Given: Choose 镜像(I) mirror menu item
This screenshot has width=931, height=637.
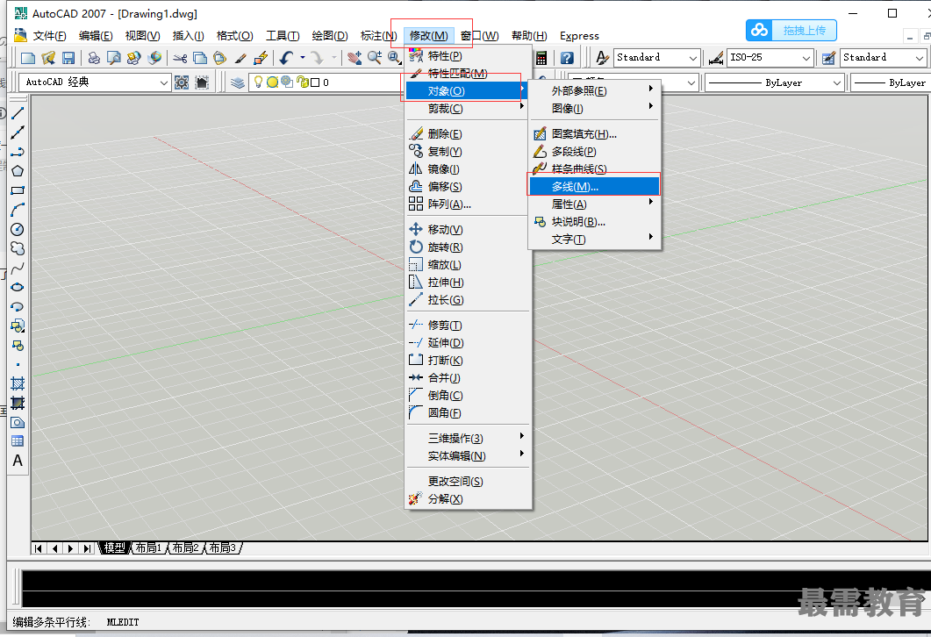Looking at the screenshot, I should [465, 169].
